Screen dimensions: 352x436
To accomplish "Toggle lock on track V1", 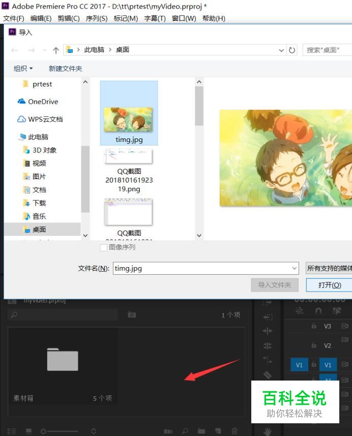I will (314, 365).
